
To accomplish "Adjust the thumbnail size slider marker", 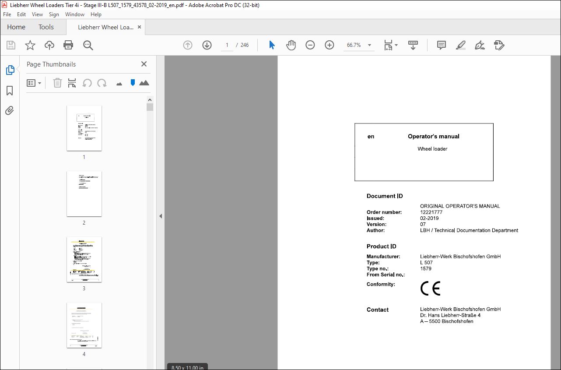I will coord(133,83).
